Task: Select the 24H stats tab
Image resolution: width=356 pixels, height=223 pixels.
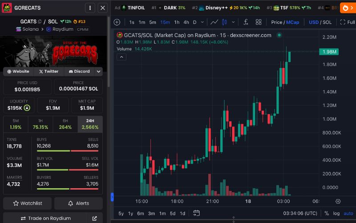Action: point(90,124)
